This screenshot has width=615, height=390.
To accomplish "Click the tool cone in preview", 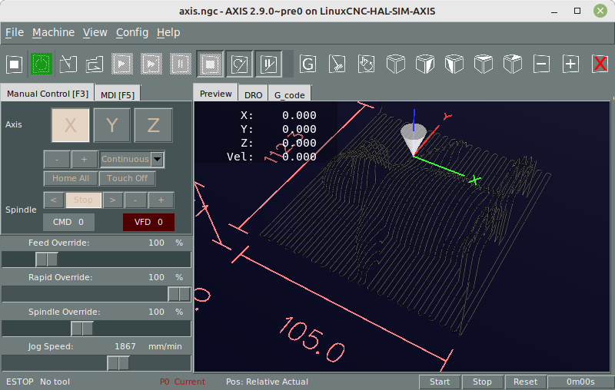I will pyautogui.click(x=414, y=139).
